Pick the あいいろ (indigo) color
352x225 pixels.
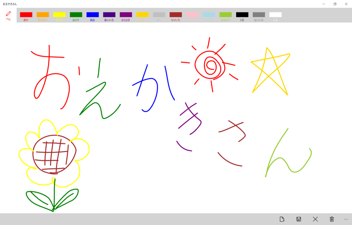[109, 15]
